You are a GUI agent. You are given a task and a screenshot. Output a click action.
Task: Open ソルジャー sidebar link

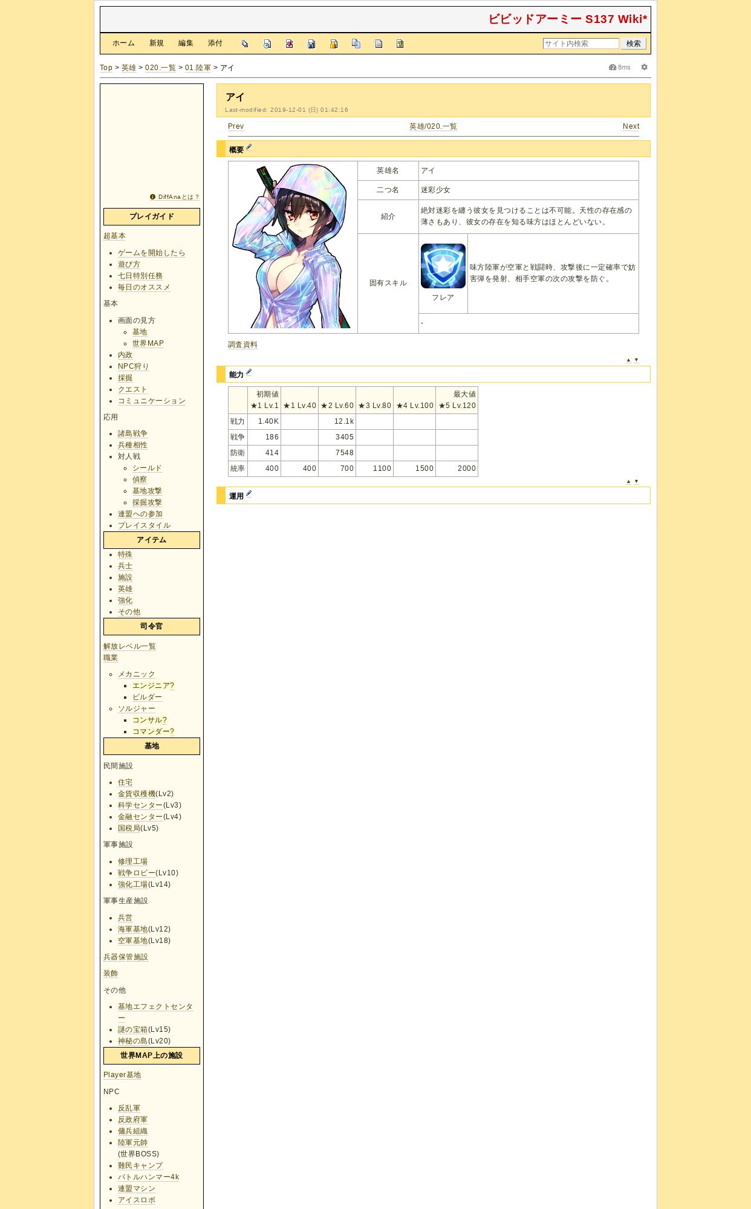tap(137, 708)
